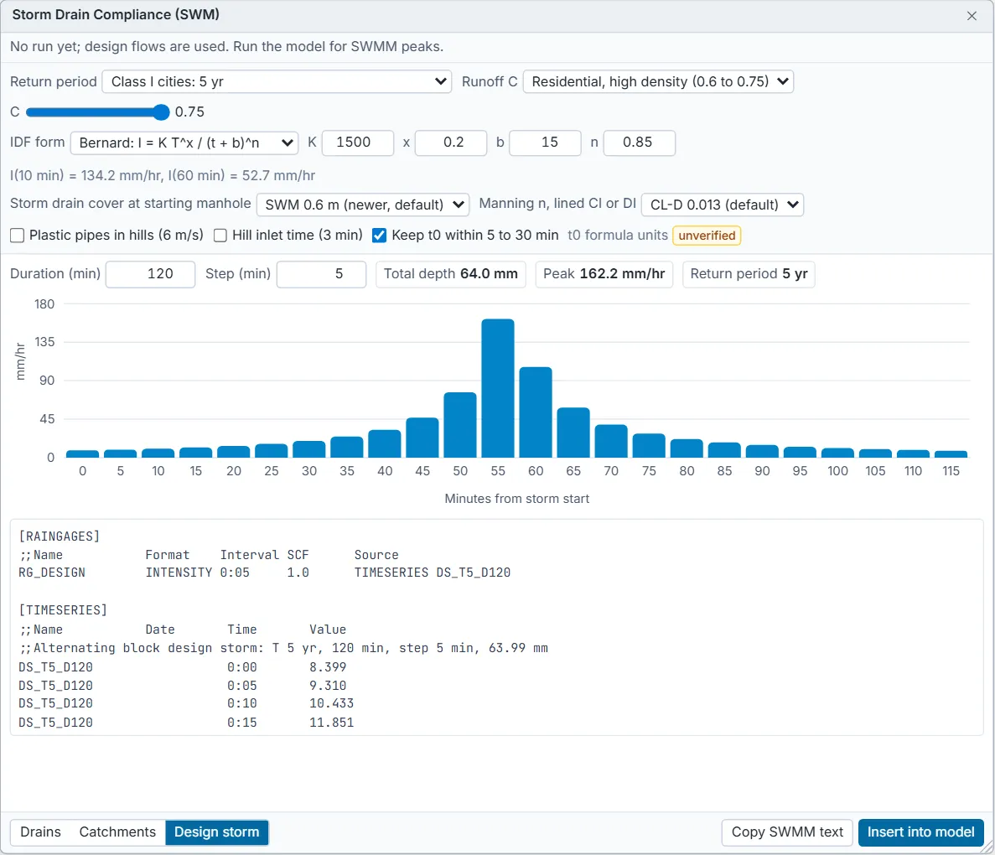
Task: Click the chart bar at minute 45
Action: (422, 438)
